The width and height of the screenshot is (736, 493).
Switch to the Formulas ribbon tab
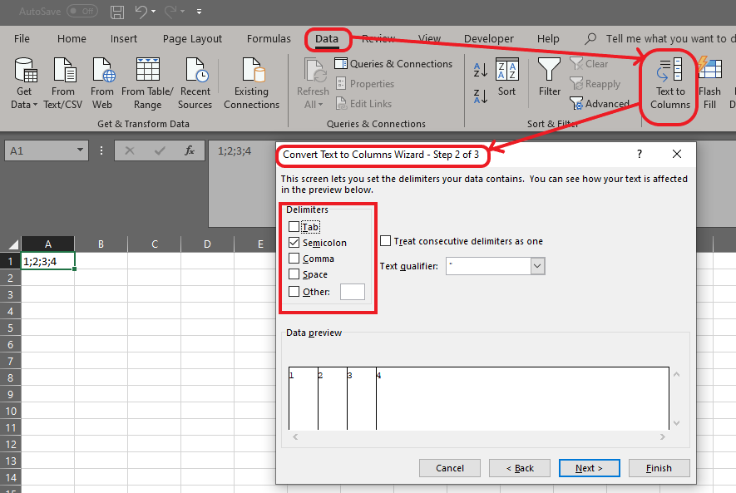point(269,39)
